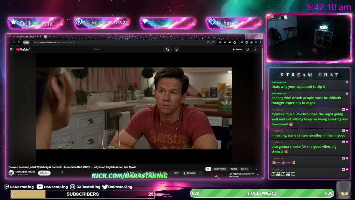Open the Only English Movies channel name
The image size is (355, 200).
point(25,172)
